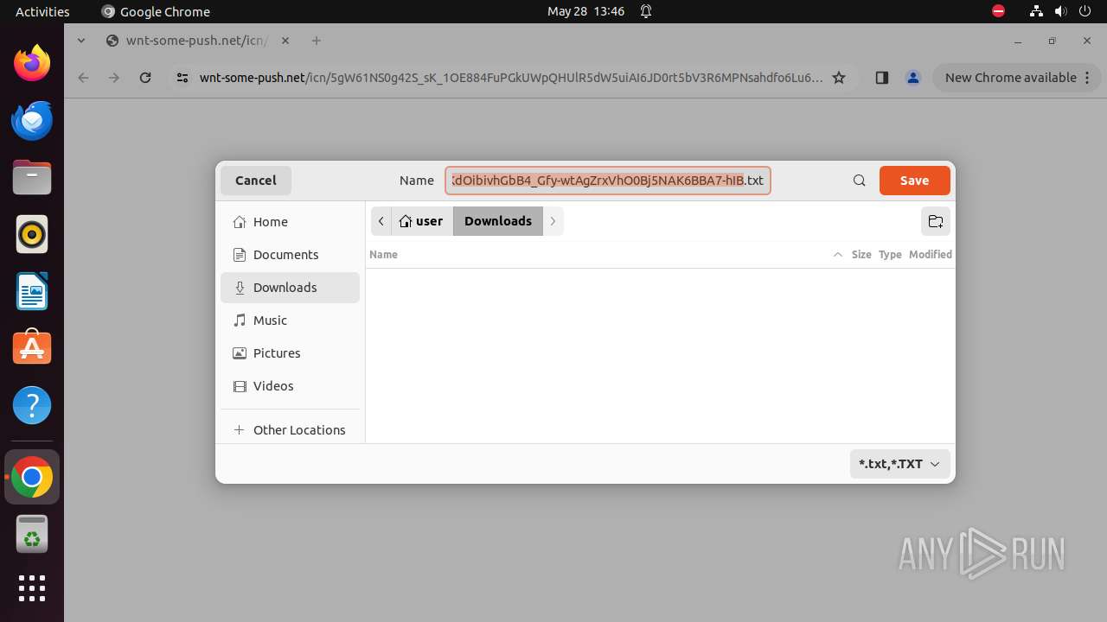
Task: Launch LibreOffice Writer from the dock
Action: pyautogui.click(x=32, y=291)
